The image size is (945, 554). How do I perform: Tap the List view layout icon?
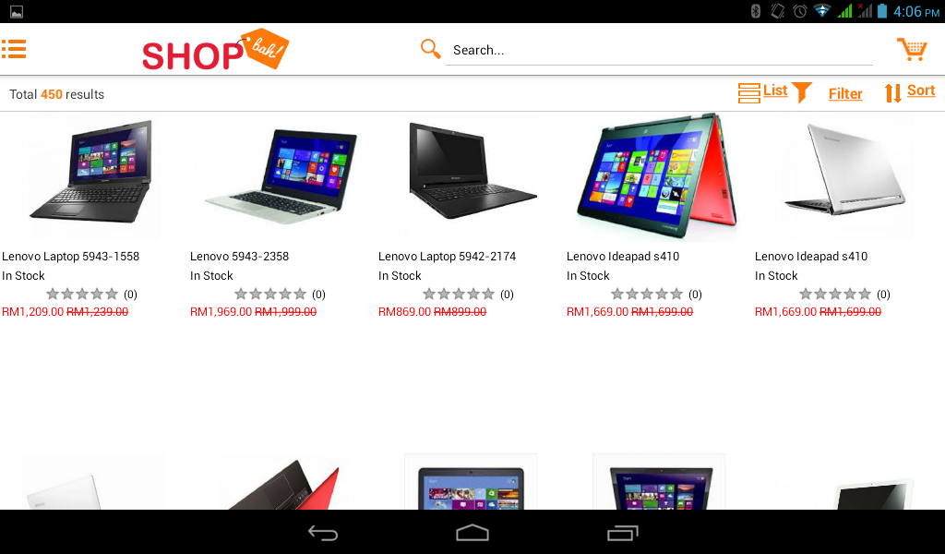[x=749, y=93]
